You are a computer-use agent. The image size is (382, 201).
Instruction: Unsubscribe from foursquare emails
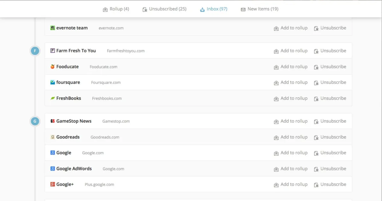tap(330, 83)
